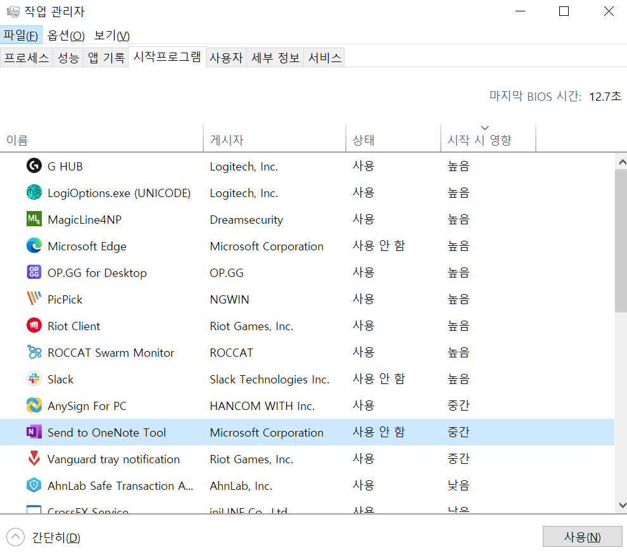Click the Slack app icon

click(34, 378)
